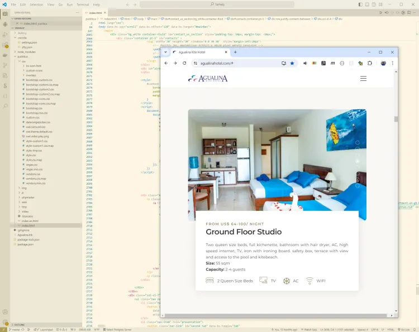
Task: Click the Run play icon in the editor toolbar
Action: 381,12
